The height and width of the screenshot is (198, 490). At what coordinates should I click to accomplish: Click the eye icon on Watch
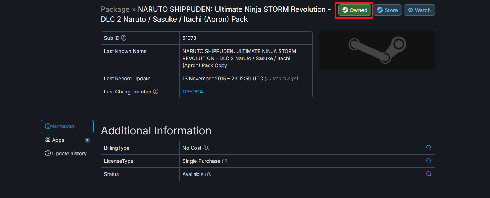(x=410, y=10)
